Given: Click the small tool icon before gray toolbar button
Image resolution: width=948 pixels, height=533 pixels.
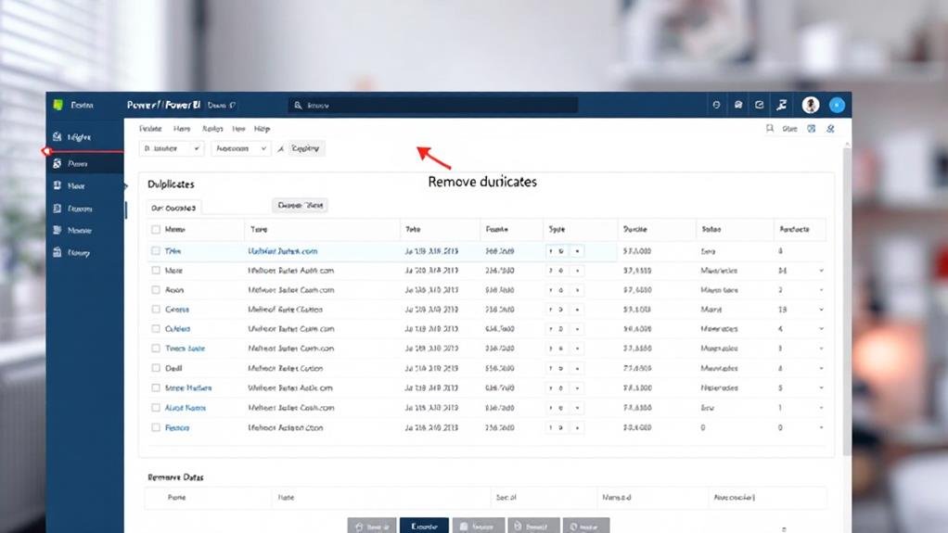Looking at the screenshot, I should pyautogui.click(x=280, y=148).
